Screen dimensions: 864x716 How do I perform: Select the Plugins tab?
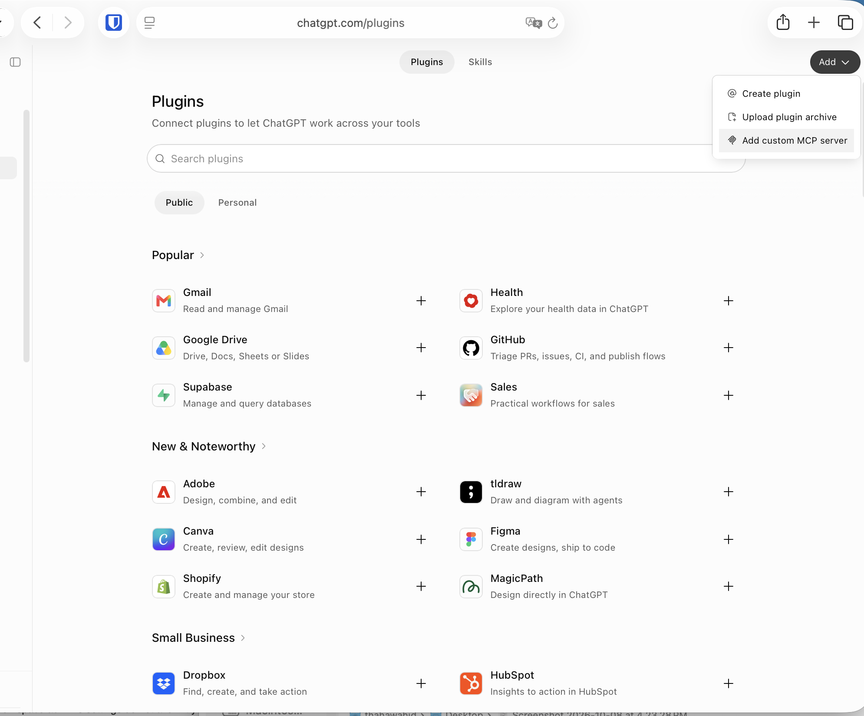[427, 62]
